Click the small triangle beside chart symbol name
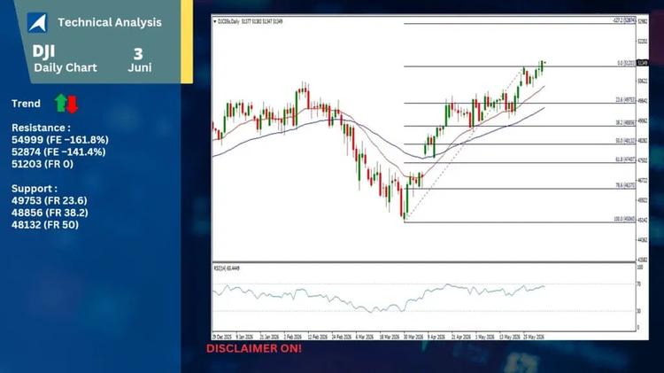 coord(215,21)
